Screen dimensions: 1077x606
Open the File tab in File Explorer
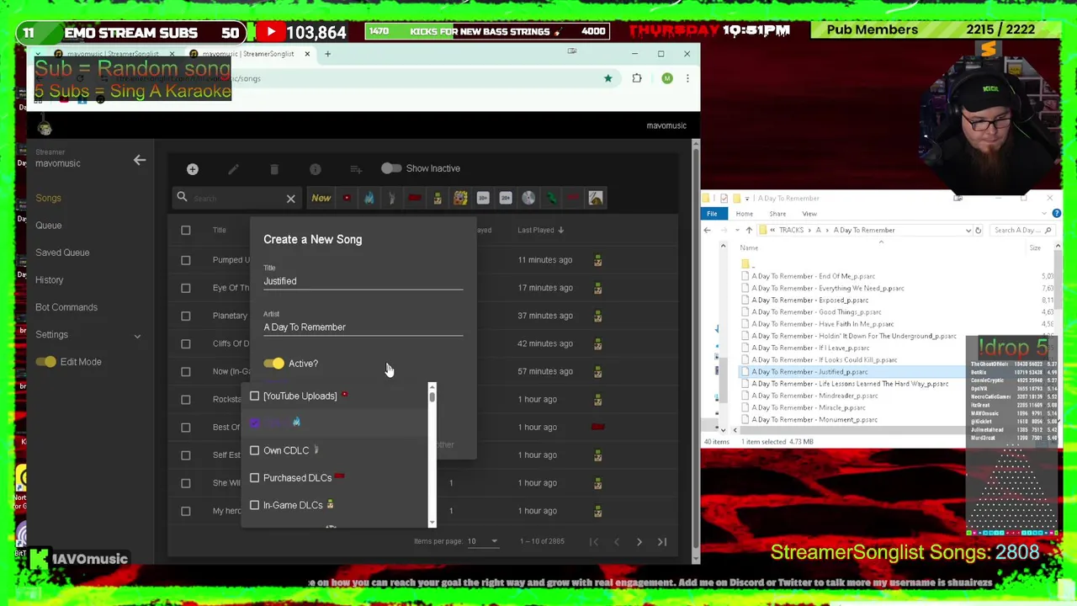point(712,214)
